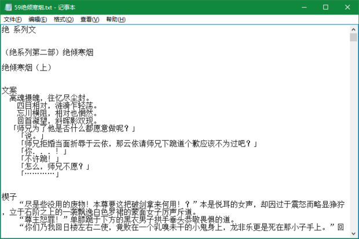Open the 文件(F) menu
This screenshot has height=239, width=359.
point(12,19)
